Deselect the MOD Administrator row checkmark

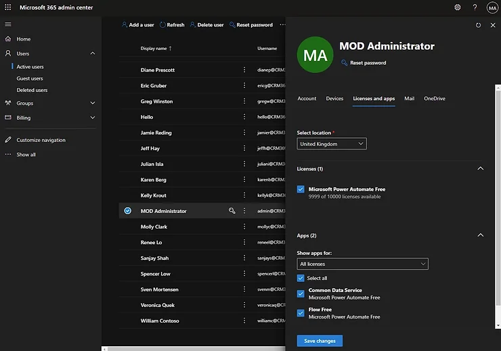point(127,210)
